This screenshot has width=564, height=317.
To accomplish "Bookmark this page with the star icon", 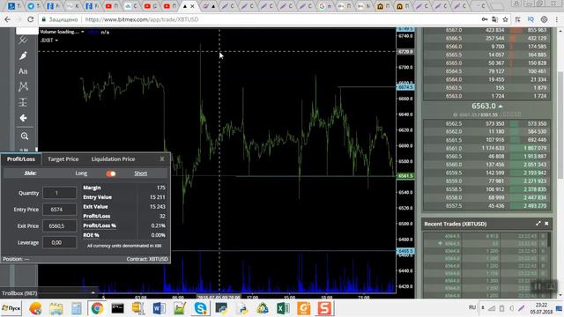I will coord(505,19).
